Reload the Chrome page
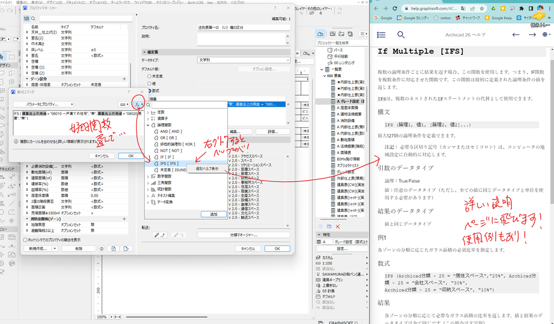This screenshot has height=324, width=554. click(x=395, y=8)
